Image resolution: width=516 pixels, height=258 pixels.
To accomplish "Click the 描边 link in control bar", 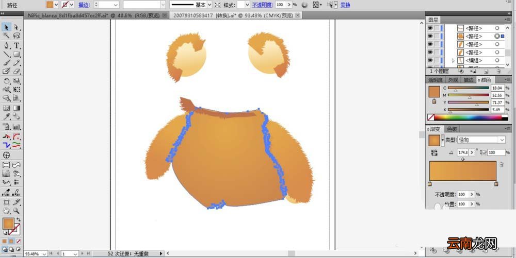I will [x=83, y=5].
